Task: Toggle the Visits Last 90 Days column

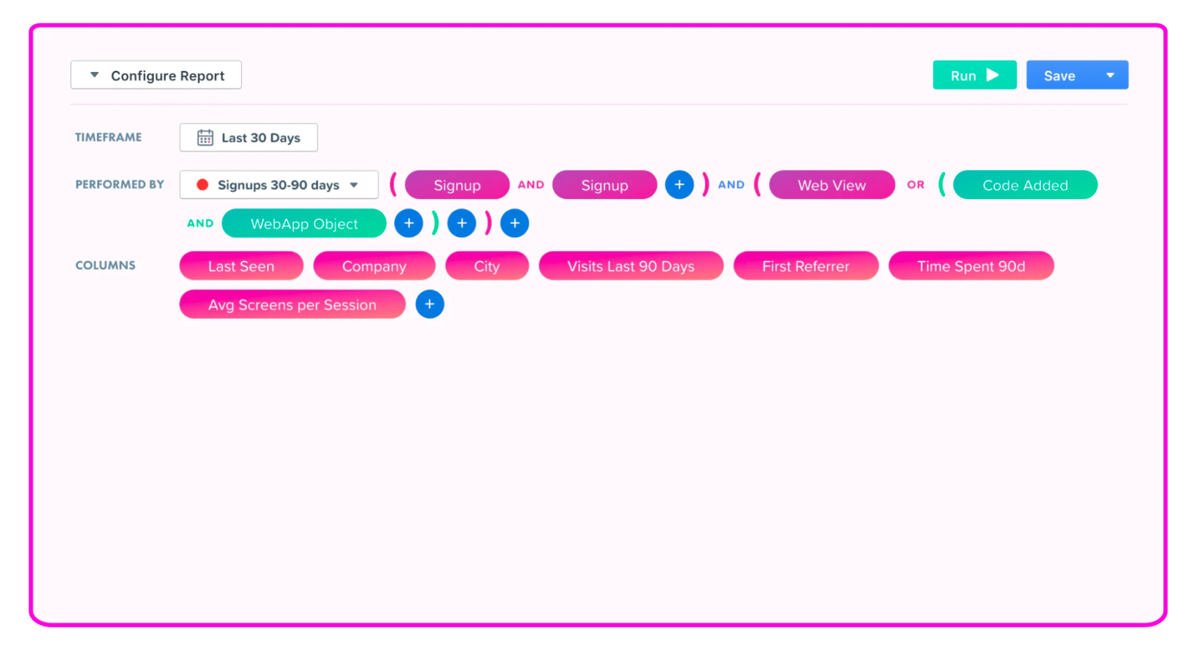Action: (630, 266)
